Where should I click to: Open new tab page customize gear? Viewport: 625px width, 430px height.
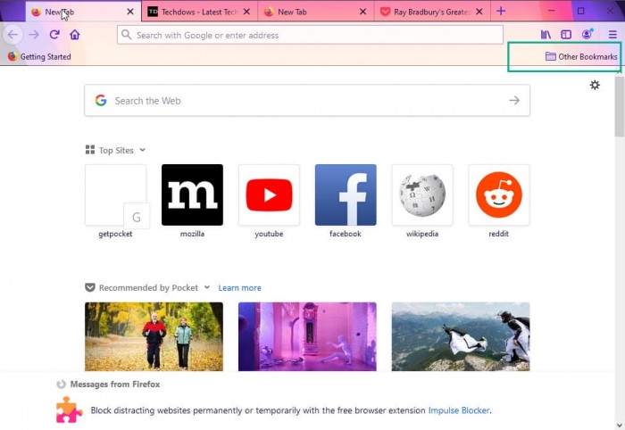pyautogui.click(x=595, y=85)
